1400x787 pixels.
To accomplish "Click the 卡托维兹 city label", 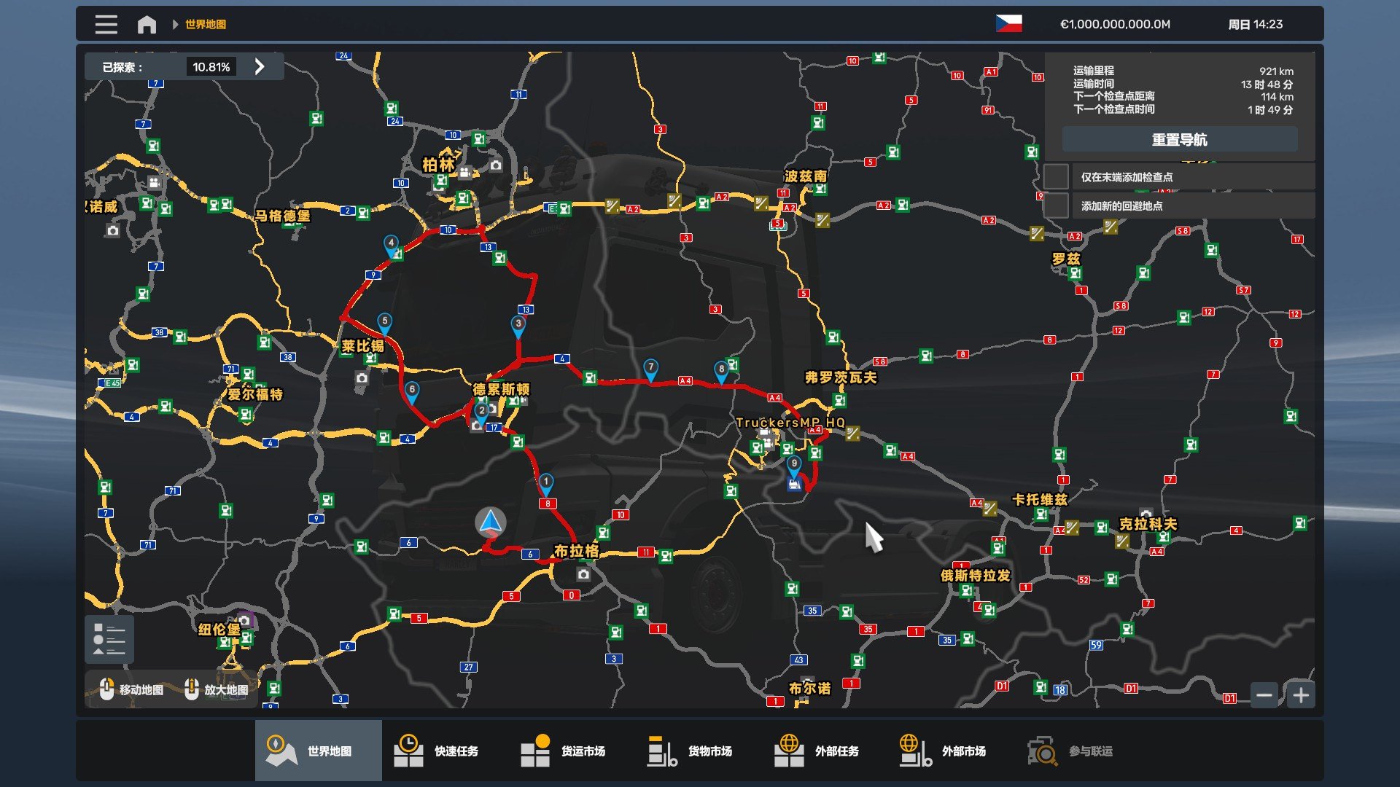I will tap(1040, 500).
